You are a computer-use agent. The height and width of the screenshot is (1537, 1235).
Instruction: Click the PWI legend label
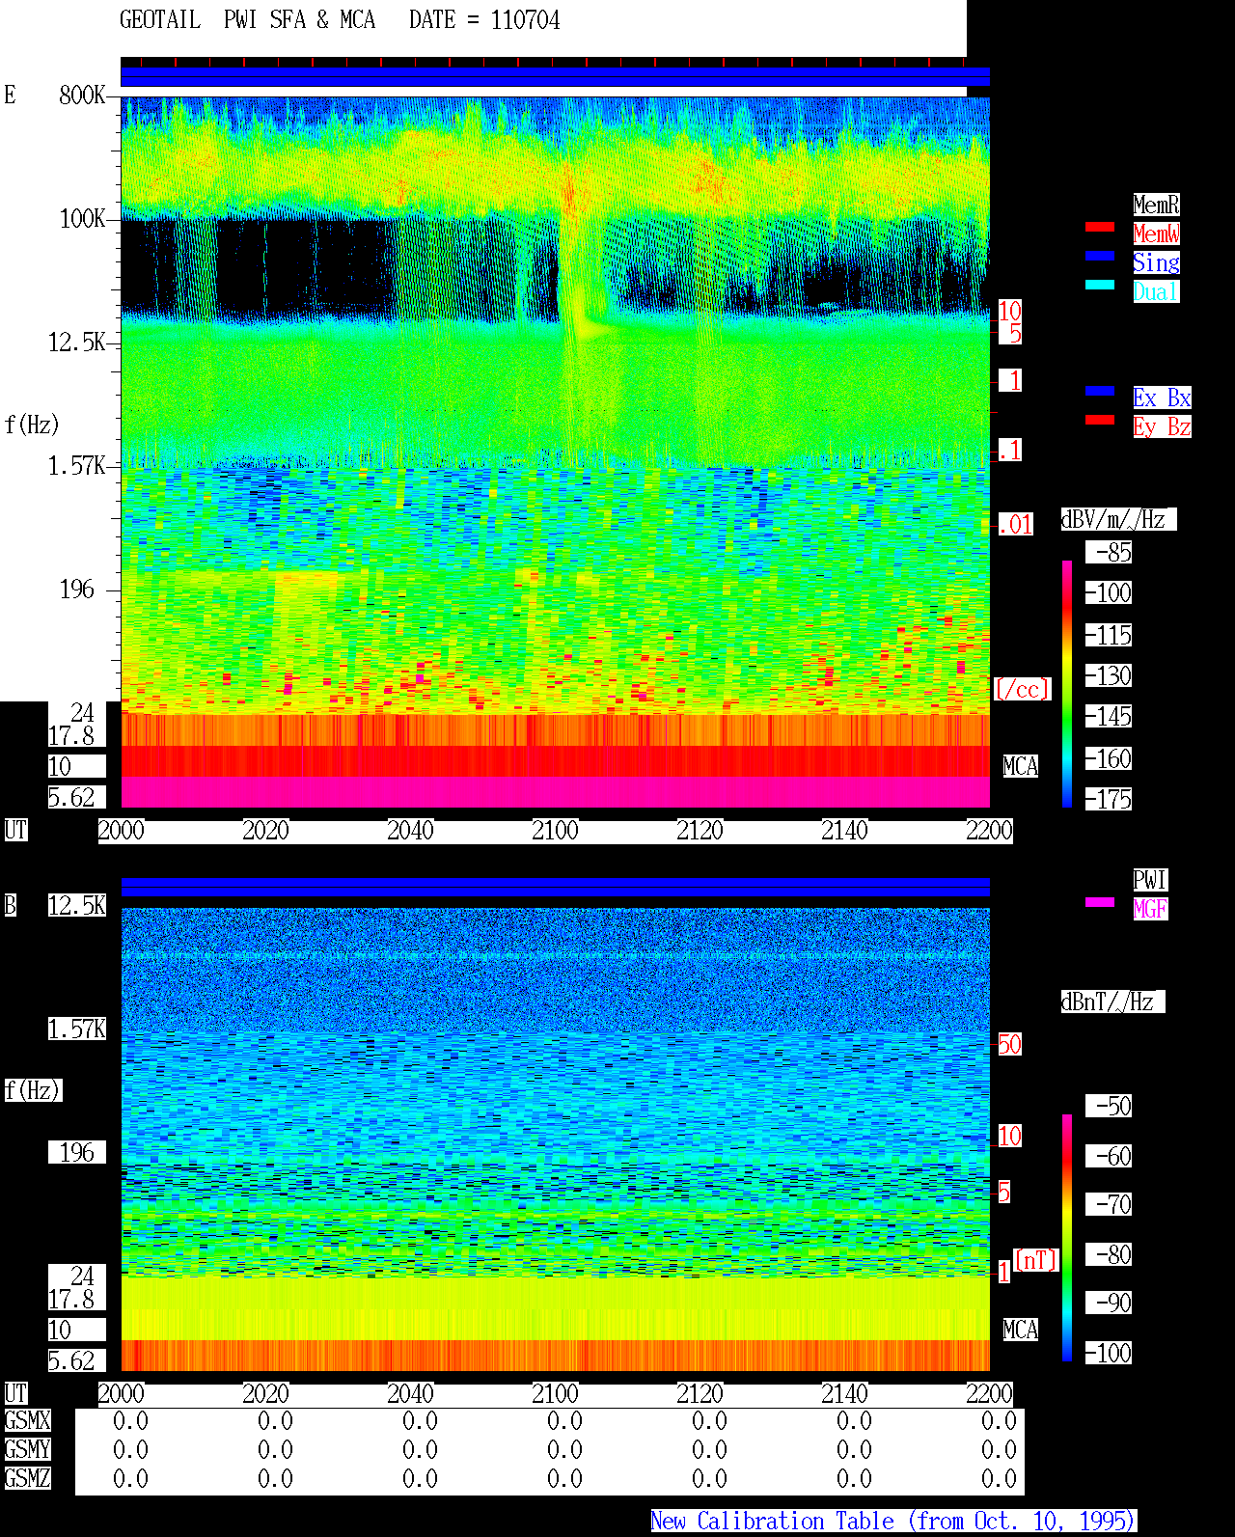pos(1150,880)
